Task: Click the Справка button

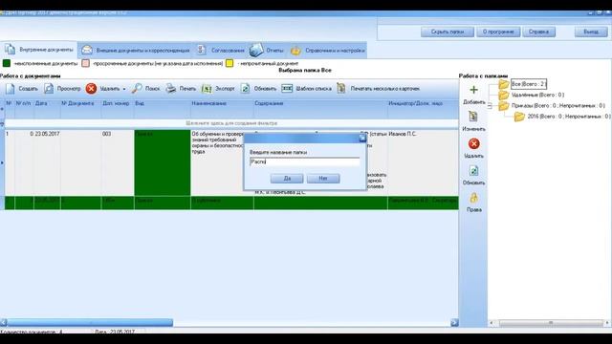Action: [x=538, y=32]
